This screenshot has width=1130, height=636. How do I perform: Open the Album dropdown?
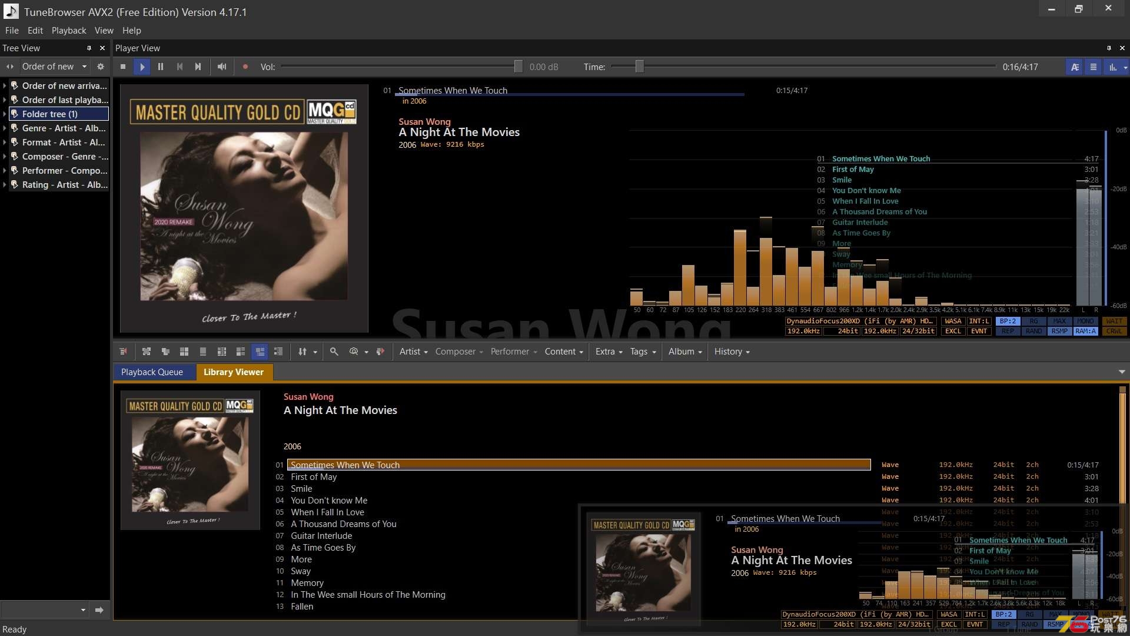[x=685, y=352]
